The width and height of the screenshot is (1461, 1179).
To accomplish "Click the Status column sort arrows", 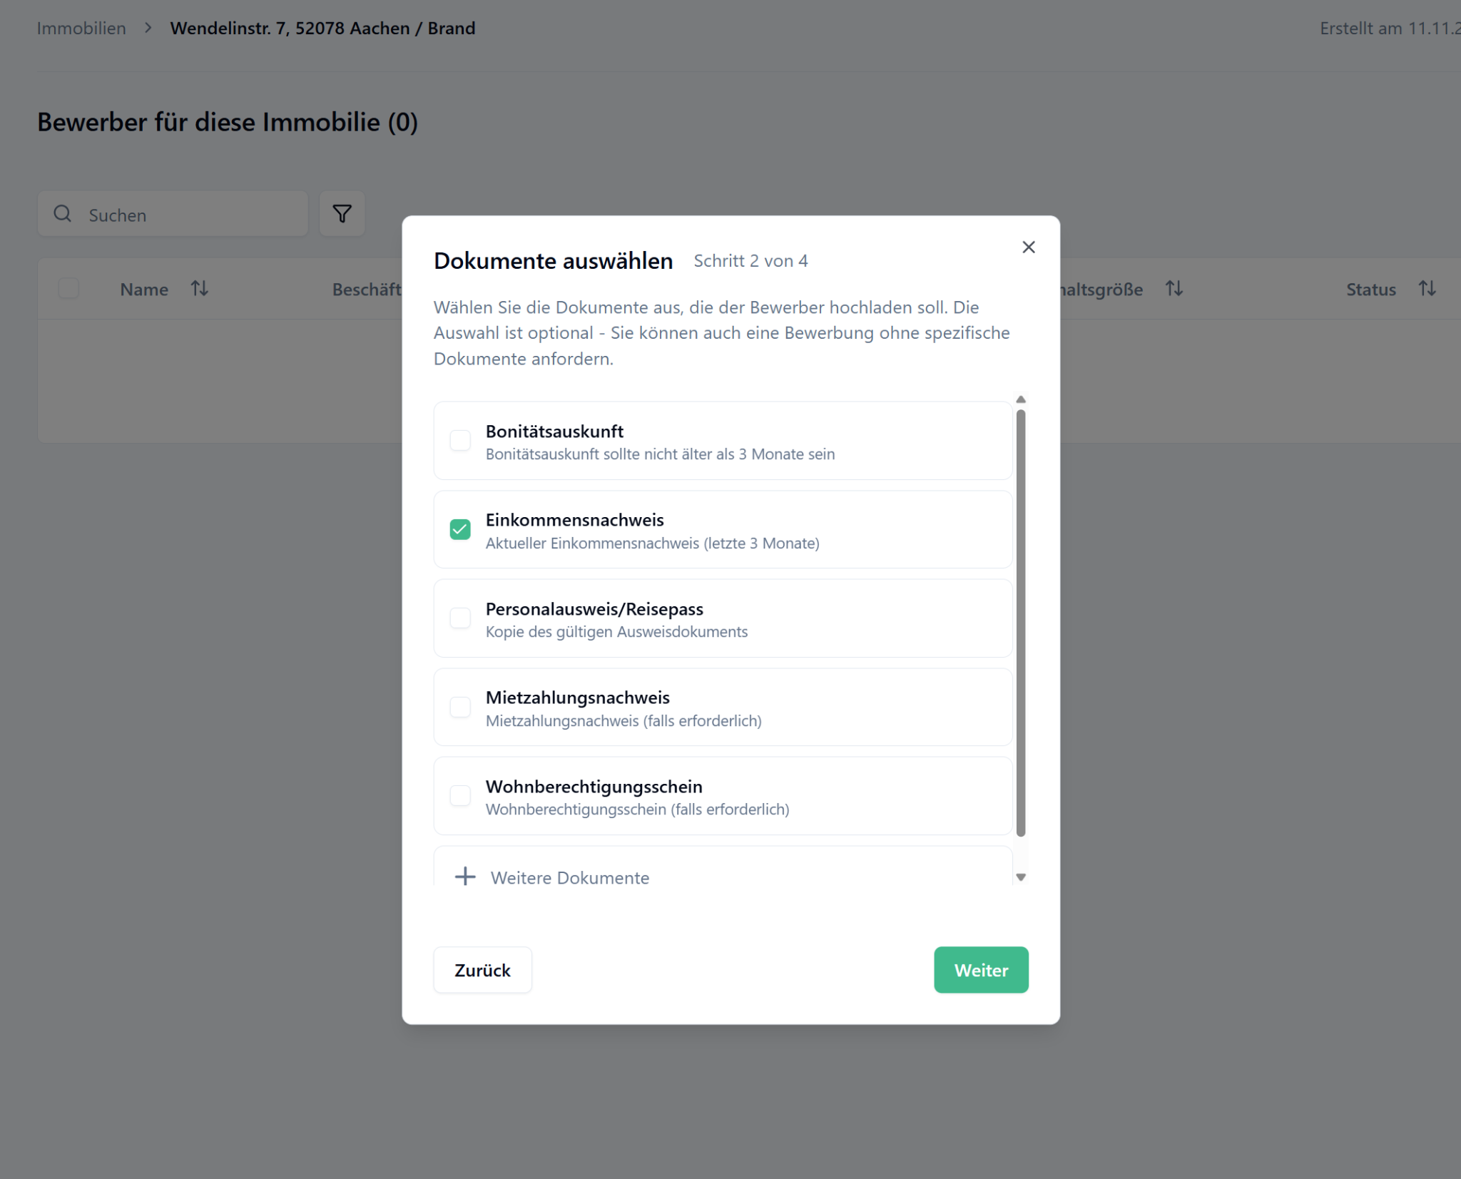I will 1427,289.
